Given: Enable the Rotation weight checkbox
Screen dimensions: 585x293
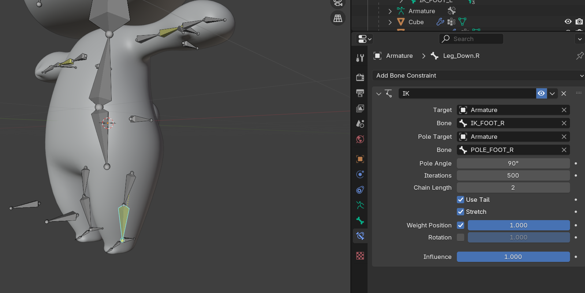Looking at the screenshot, I should (x=461, y=237).
